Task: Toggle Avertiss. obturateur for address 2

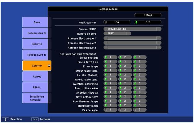Action: pyautogui.click(x=125, y=83)
